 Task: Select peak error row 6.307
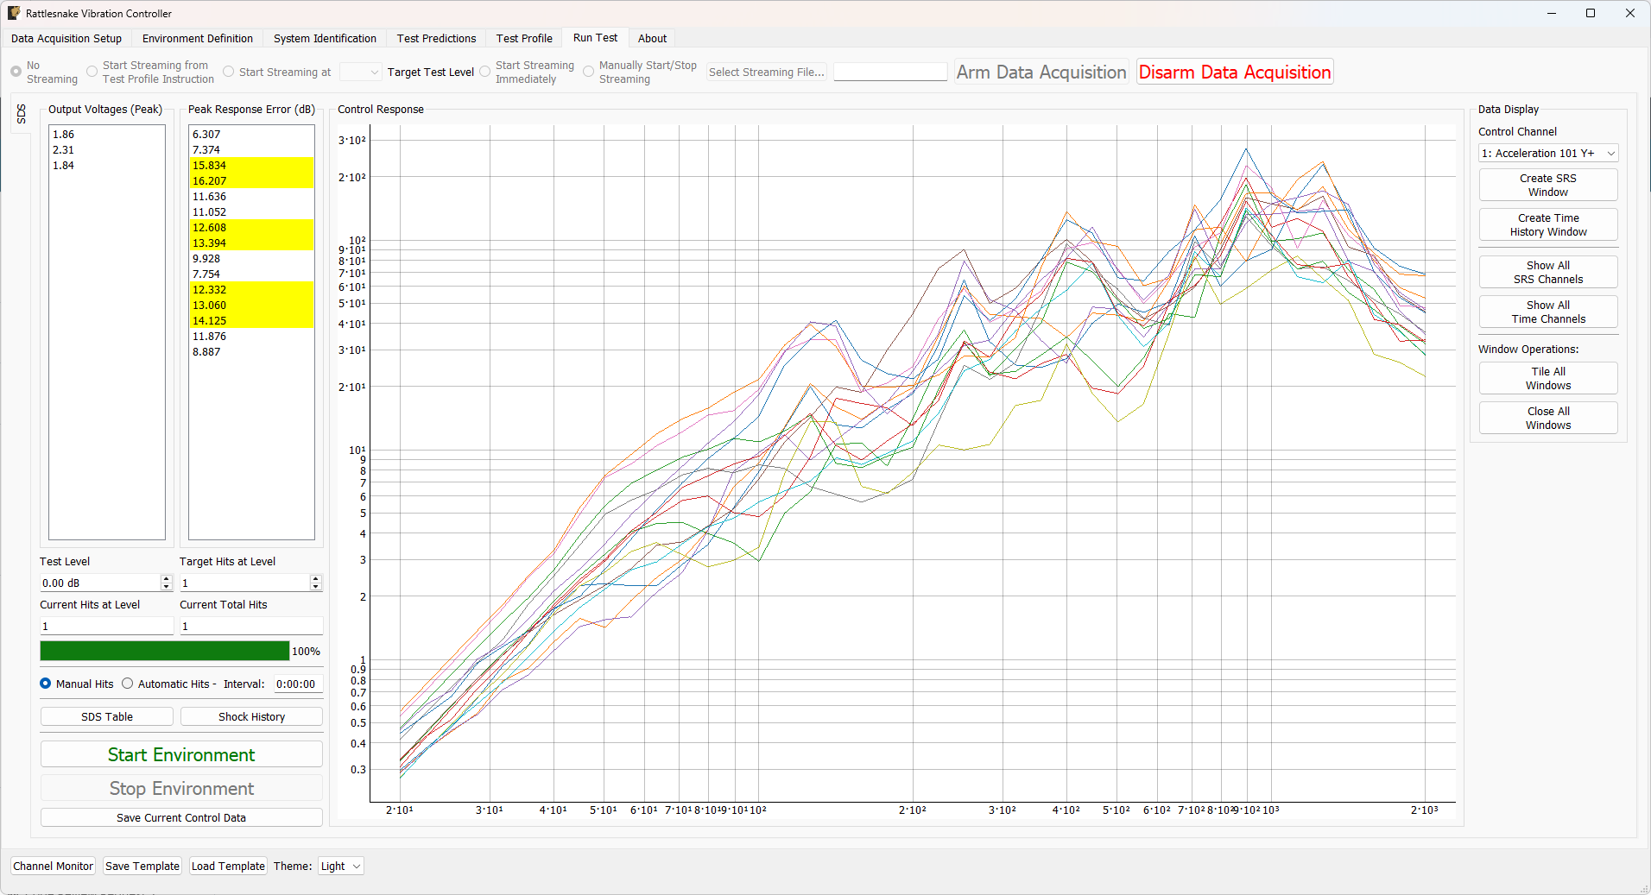[251, 135]
